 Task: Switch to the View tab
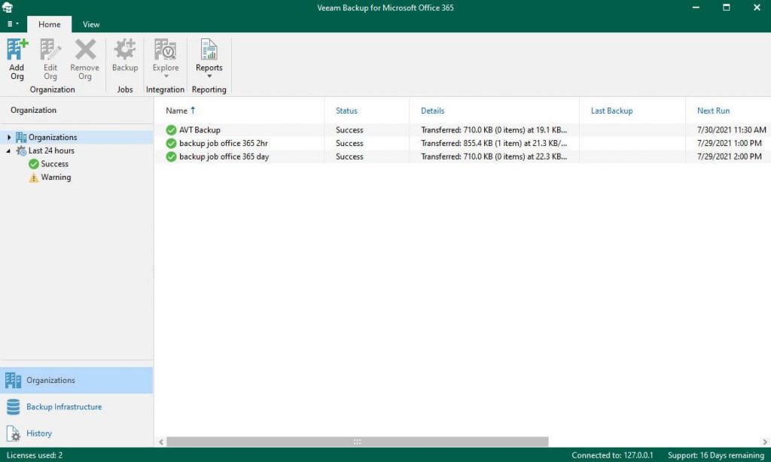click(91, 24)
